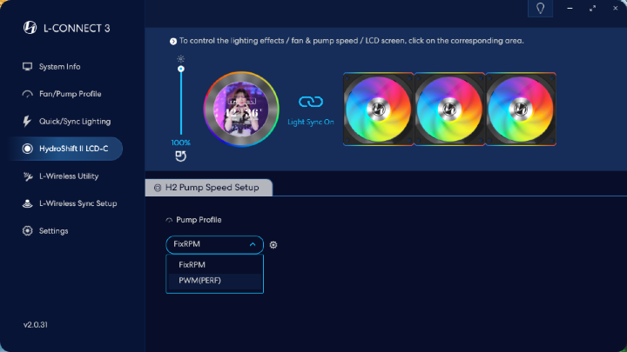Select the H2 Pump Speed Setup tab

pyautogui.click(x=209, y=188)
